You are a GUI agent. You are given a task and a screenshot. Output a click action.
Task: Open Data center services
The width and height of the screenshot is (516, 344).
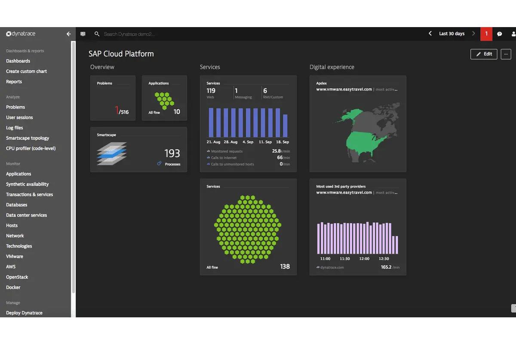[27, 215]
